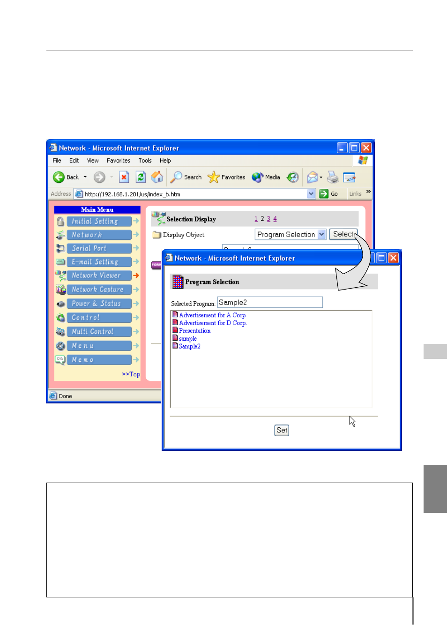Open the Edit menu

[74, 161]
